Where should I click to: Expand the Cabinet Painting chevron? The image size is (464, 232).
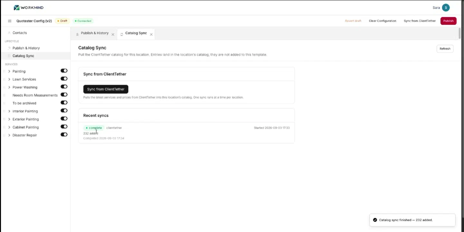click(x=9, y=127)
